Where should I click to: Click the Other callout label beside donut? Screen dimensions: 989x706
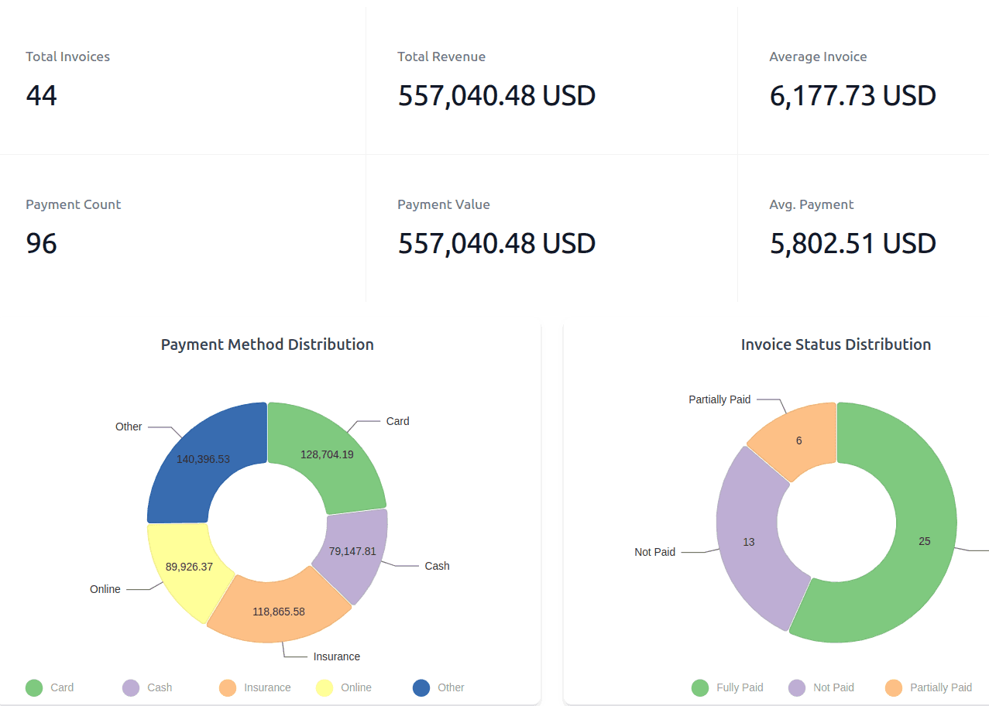(129, 427)
